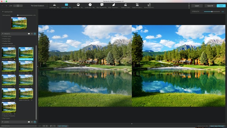Switch Presets panel to list view
This screenshot has width=227, height=128.
point(32,34)
